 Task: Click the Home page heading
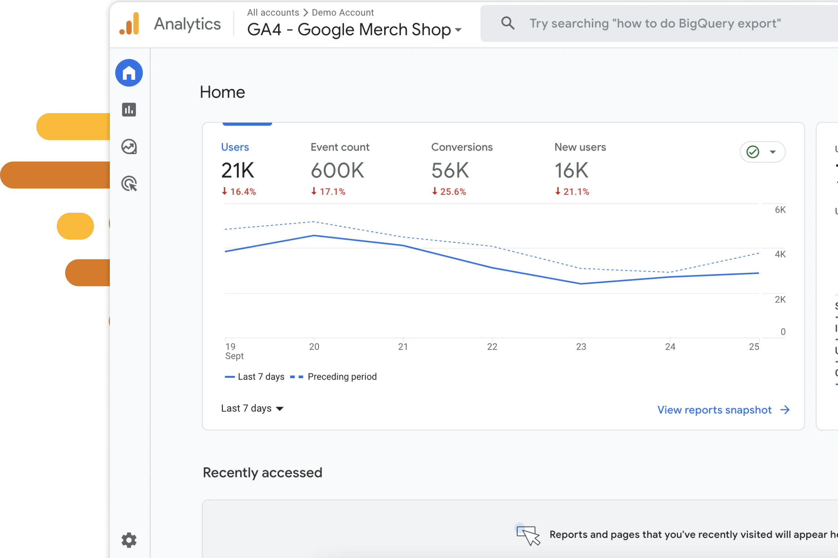pyautogui.click(x=222, y=92)
